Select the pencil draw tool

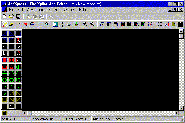(5, 24)
